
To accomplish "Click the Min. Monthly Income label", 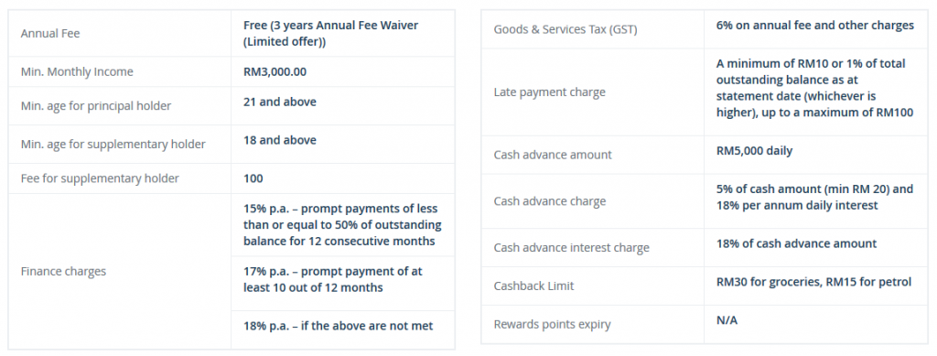I will pos(77,71).
